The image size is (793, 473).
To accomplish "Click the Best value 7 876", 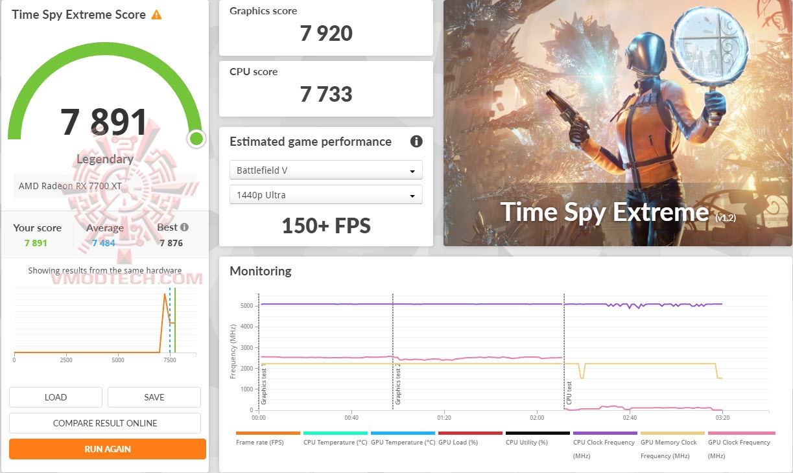I will pos(171,243).
